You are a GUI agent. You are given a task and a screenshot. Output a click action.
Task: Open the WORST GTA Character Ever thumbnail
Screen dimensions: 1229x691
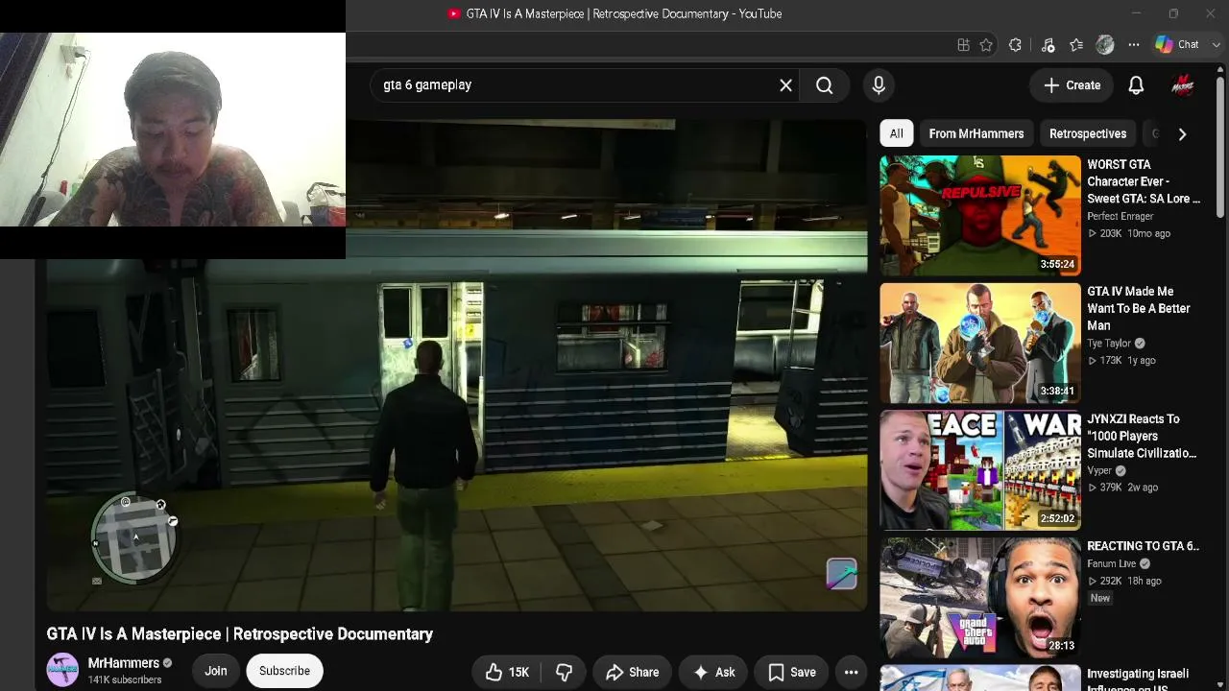[980, 215]
